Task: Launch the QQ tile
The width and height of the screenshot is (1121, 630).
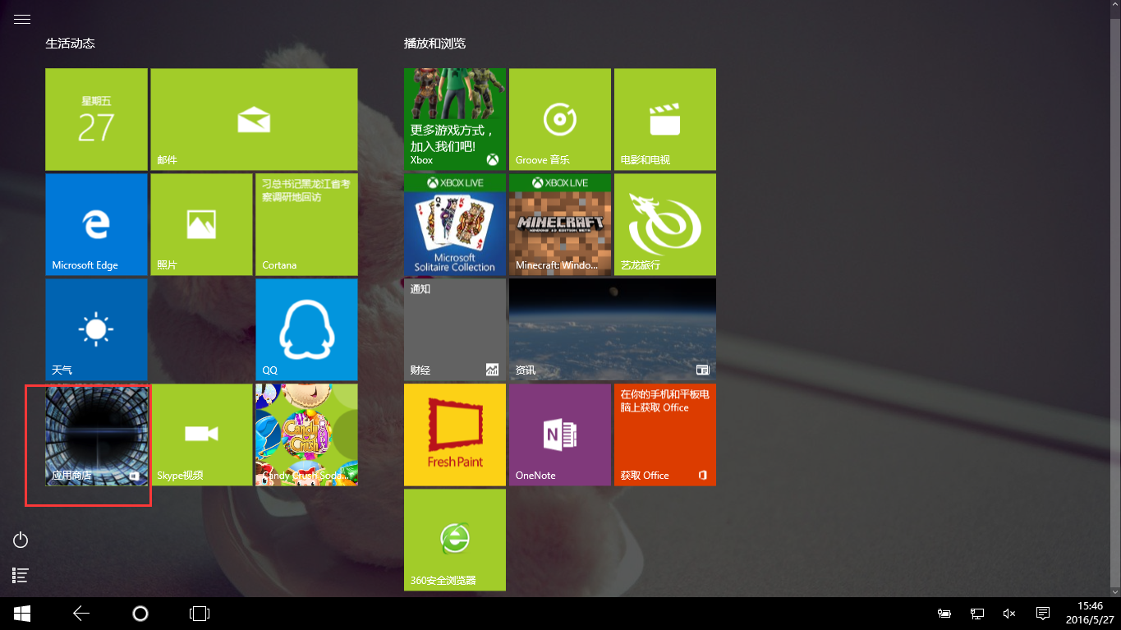Action: 306,329
